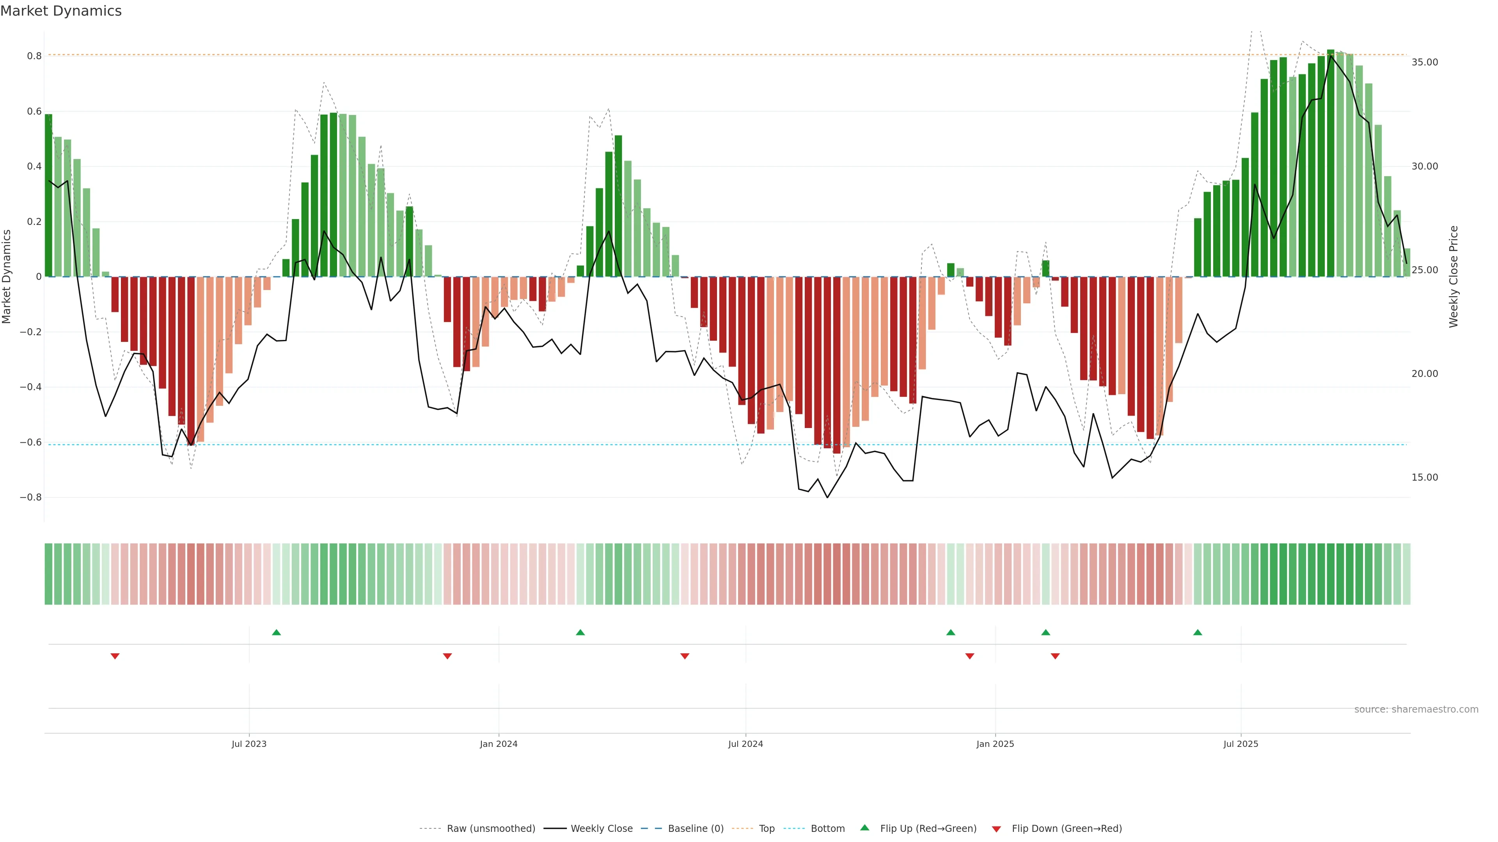The width and height of the screenshot is (1498, 842).
Task: Click the Jan 2025 x-axis label
Action: (995, 744)
